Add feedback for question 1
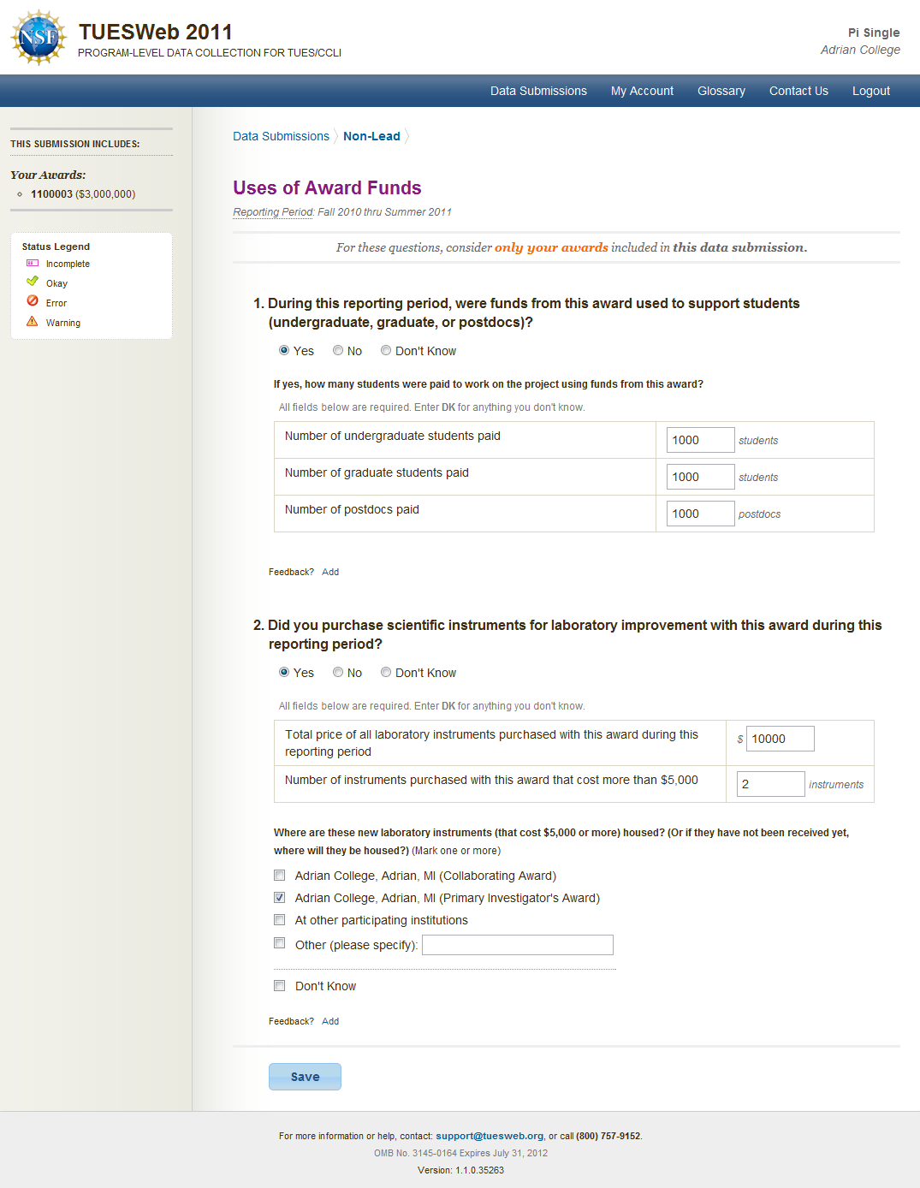Viewport: 920px width, 1188px height. click(x=330, y=572)
